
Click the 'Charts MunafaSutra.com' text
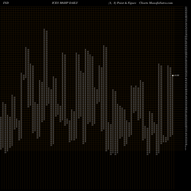click(156, 3)
